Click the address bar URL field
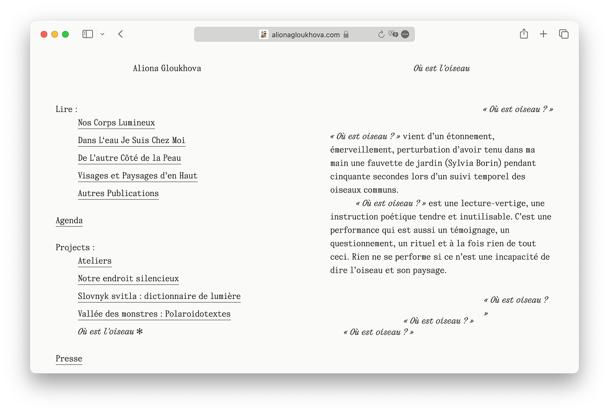The height and width of the screenshot is (413, 609). point(306,34)
